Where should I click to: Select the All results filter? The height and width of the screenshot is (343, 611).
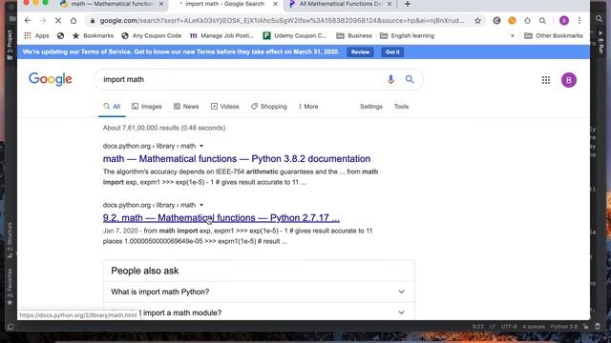tap(112, 106)
